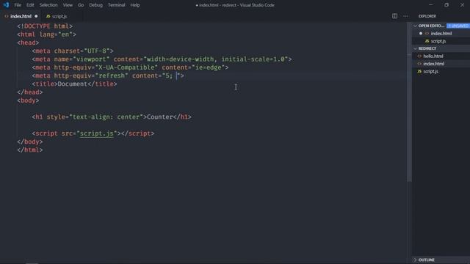Open the Terminal menu
470x264 pixels.
(x=116, y=5)
